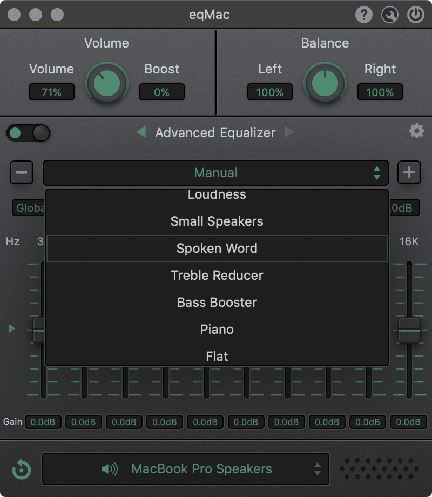Screen dimensions: 432x497
Task: Open equalizer gear settings
Action: [x=416, y=131]
